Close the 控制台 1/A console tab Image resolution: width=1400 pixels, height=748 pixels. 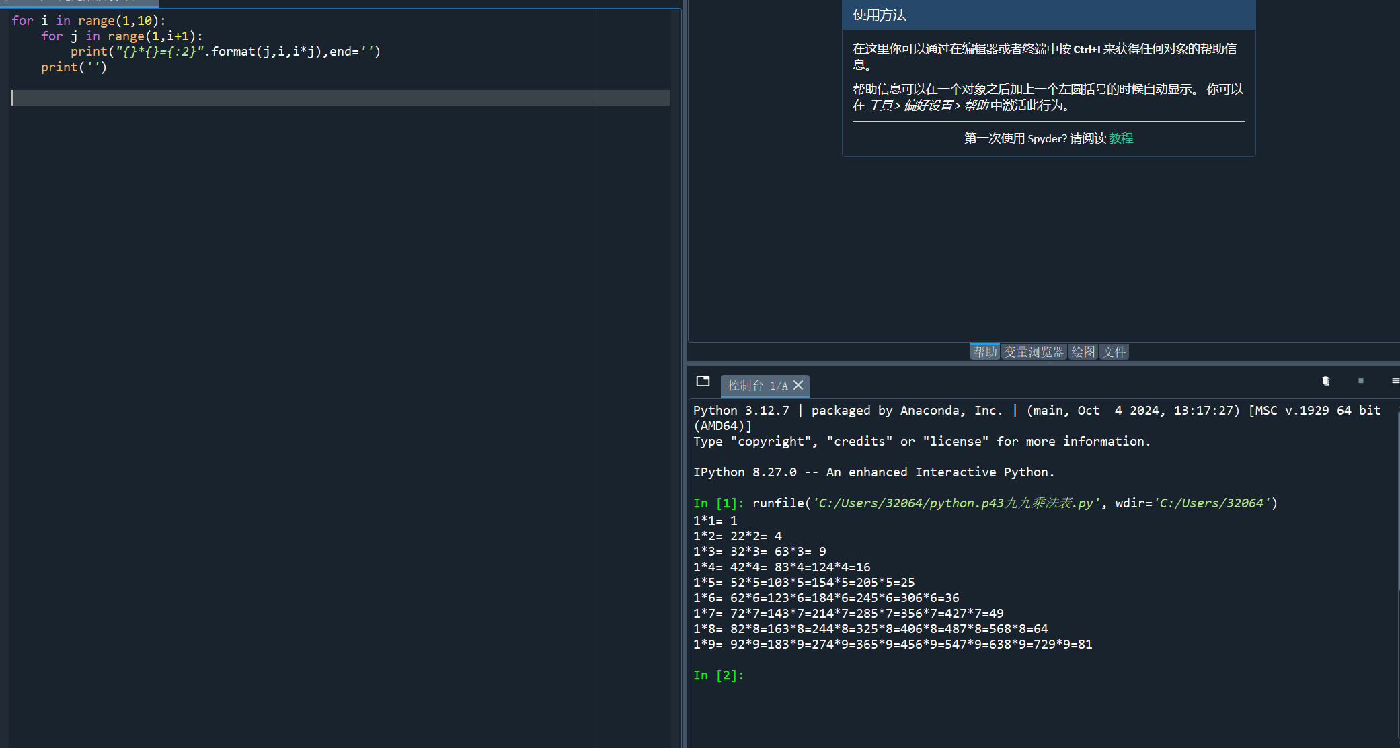pos(798,385)
